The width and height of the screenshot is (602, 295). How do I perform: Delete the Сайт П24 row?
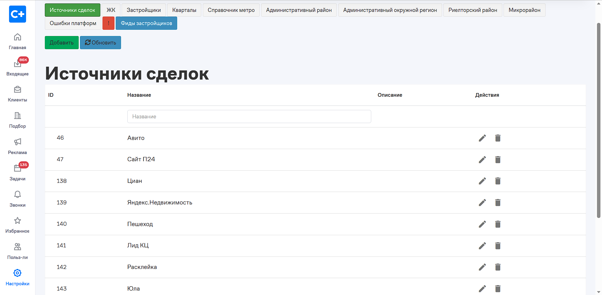(x=498, y=160)
